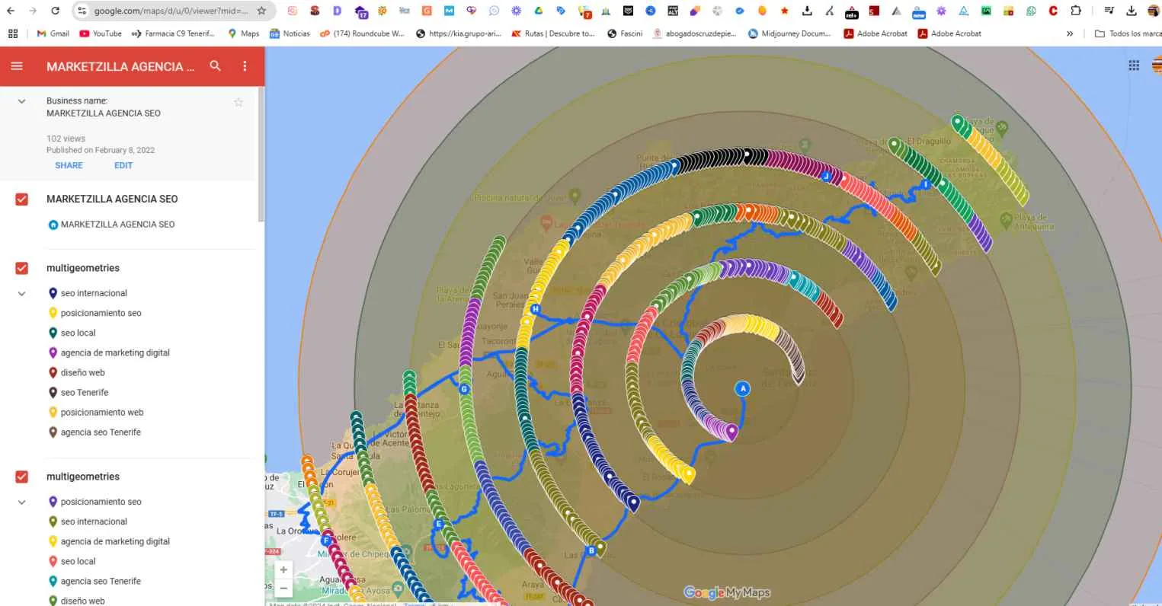Screen dimensions: 1162x606
Task: Open the Noticias bookmark
Action: point(296,33)
